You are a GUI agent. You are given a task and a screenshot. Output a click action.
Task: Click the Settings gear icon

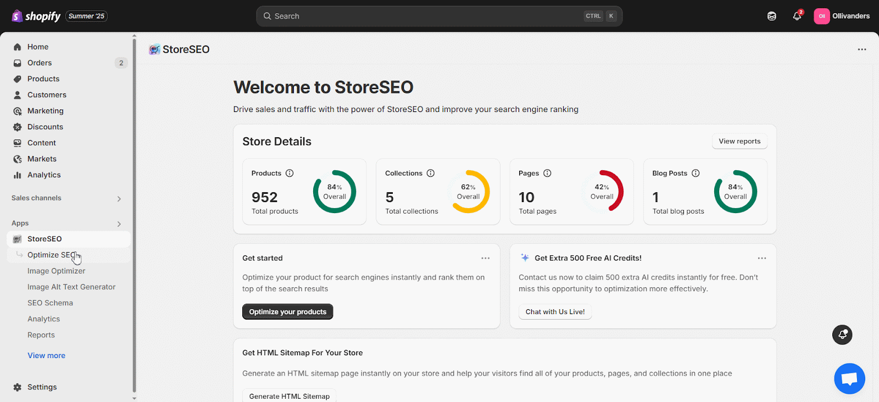click(18, 387)
